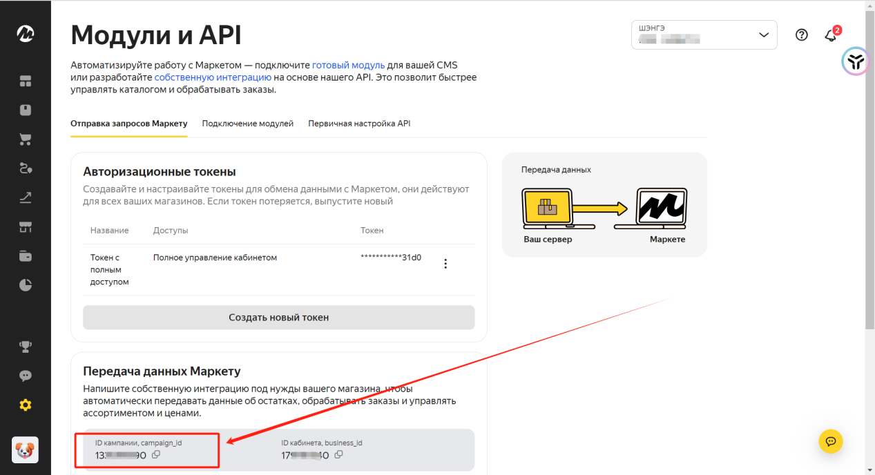Switch to the Первичная настройка API tab

click(360, 124)
